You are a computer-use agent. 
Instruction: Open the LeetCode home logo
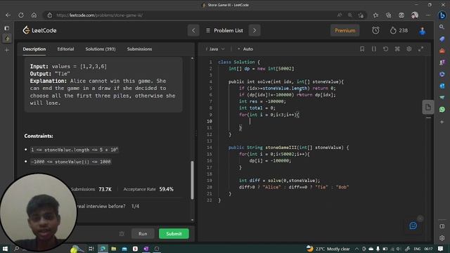tap(39, 30)
